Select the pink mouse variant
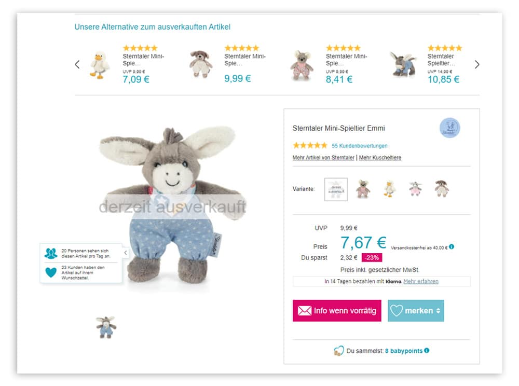The height and width of the screenshot is (386, 519). pyautogui.click(x=363, y=189)
